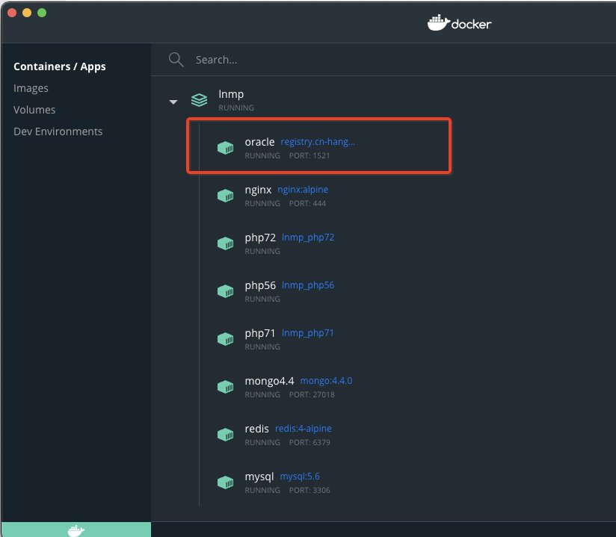Click the redis container icon
The height and width of the screenshot is (537, 616).
point(225,435)
